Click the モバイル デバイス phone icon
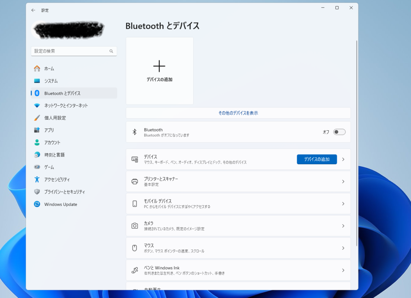The height and width of the screenshot is (298, 411). pyautogui.click(x=135, y=204)
